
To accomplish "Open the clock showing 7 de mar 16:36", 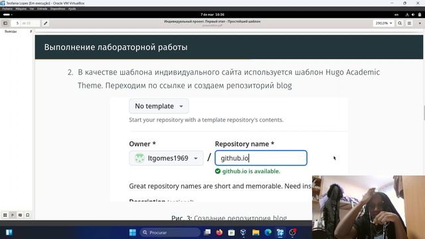I will coord(212,15).
